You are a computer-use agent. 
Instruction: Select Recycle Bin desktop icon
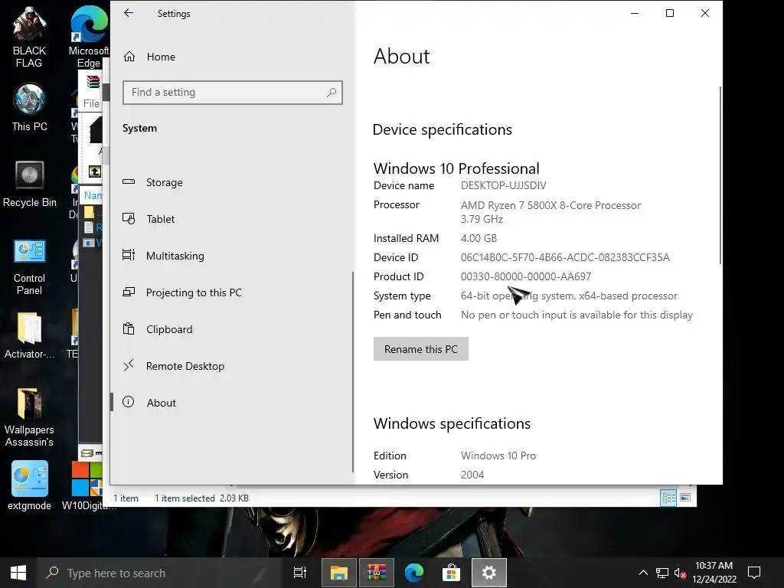(x=30, y=184)
